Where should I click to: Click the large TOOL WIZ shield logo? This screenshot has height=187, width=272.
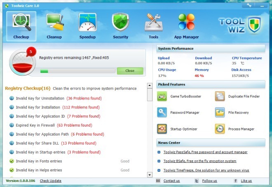pyautogui.click(x=254, y=25)
